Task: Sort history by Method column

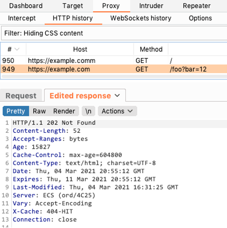Action: click(x=151, y=49)
